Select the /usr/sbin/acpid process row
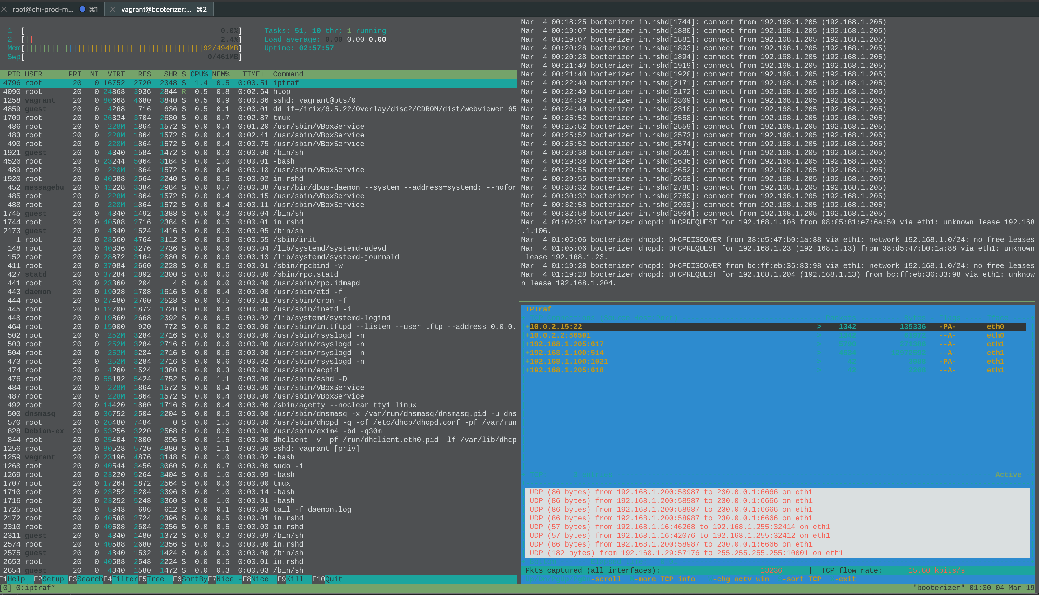 pos(258,370)
